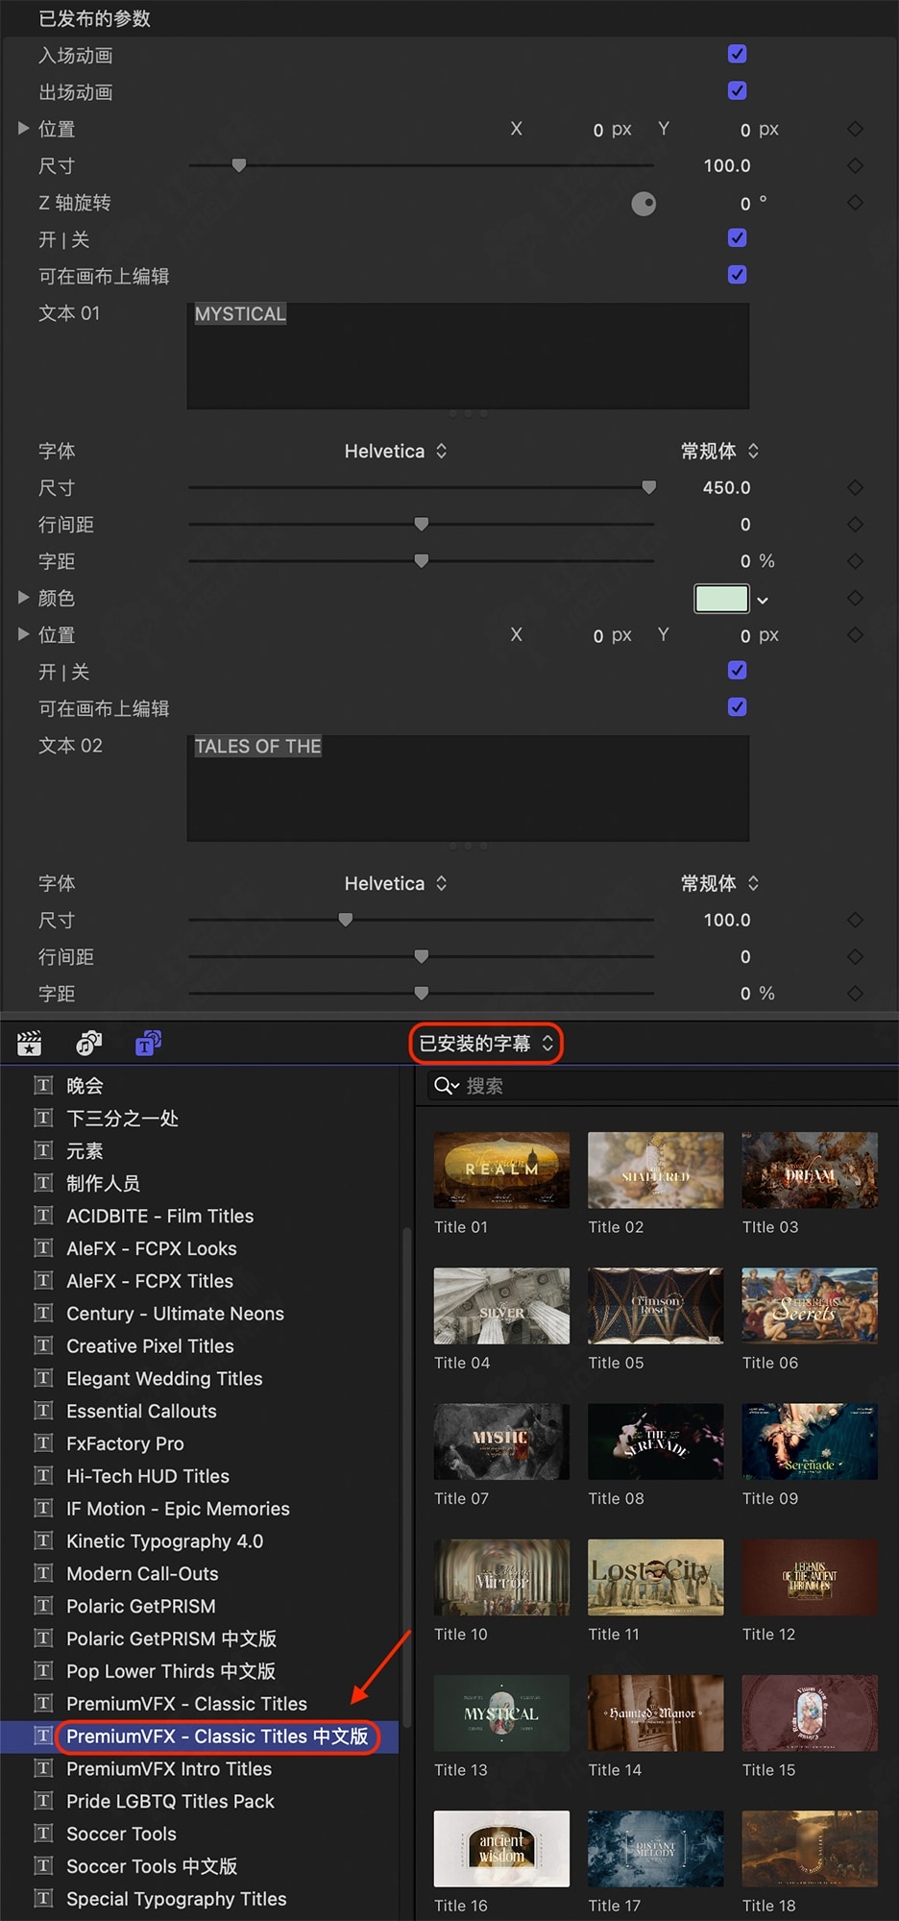
Task: Click the 搜索 search field
Action: 663,1086
